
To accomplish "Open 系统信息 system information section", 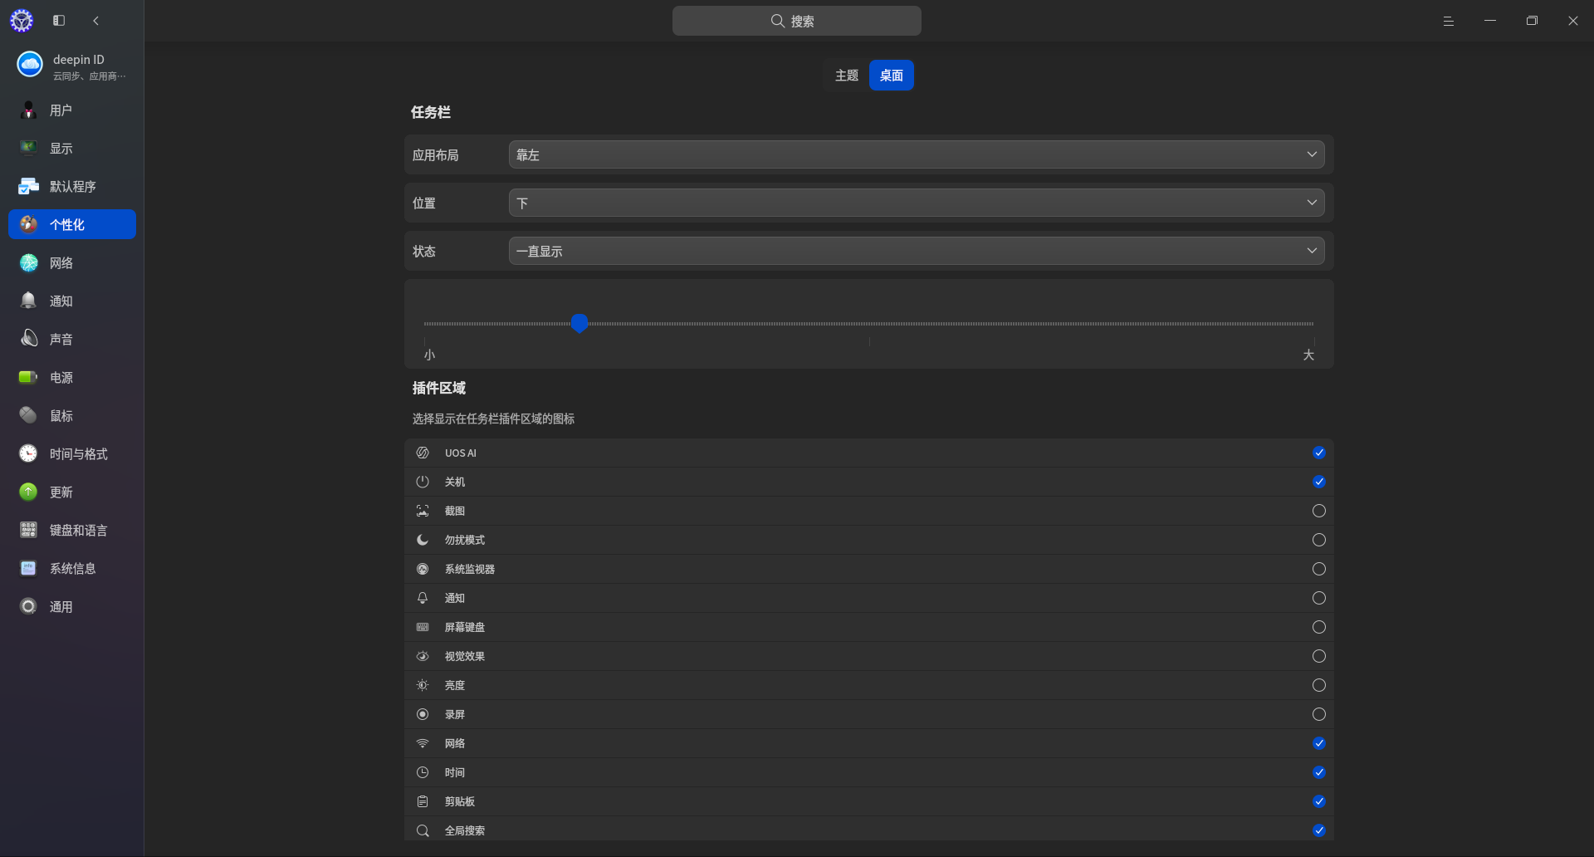I will point(72,568).
